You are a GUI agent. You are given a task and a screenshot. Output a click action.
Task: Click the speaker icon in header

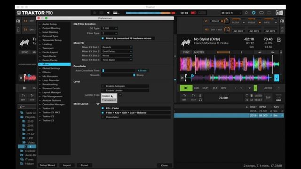tap(108, 13)
